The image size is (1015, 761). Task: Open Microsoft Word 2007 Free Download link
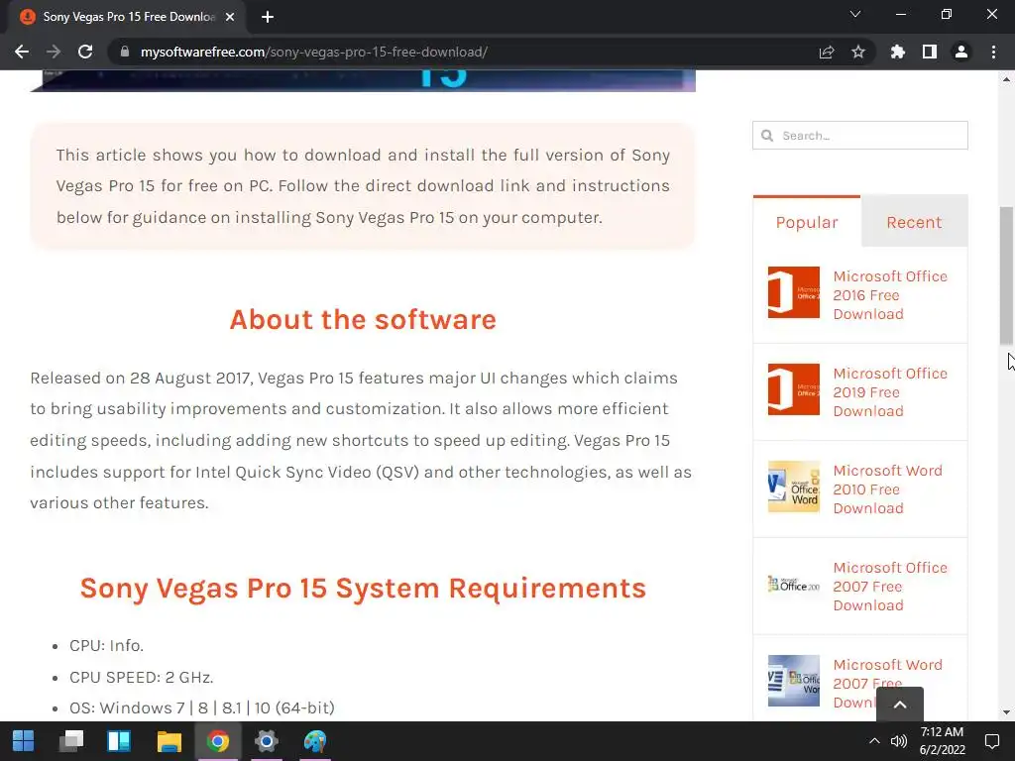(887, 684)
